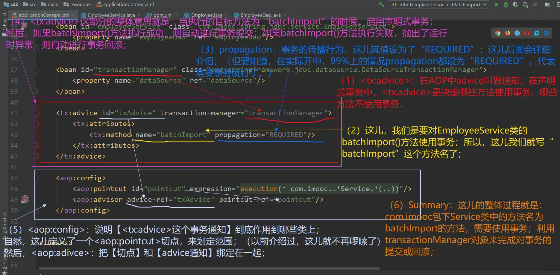Click the pointcut-ref value on line 49
560x275 pixels.
coord(295,199)
